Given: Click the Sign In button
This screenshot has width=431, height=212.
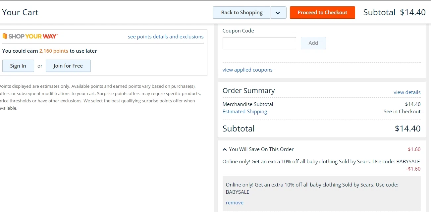Looking at the screenshot, I should click(18, 66).
